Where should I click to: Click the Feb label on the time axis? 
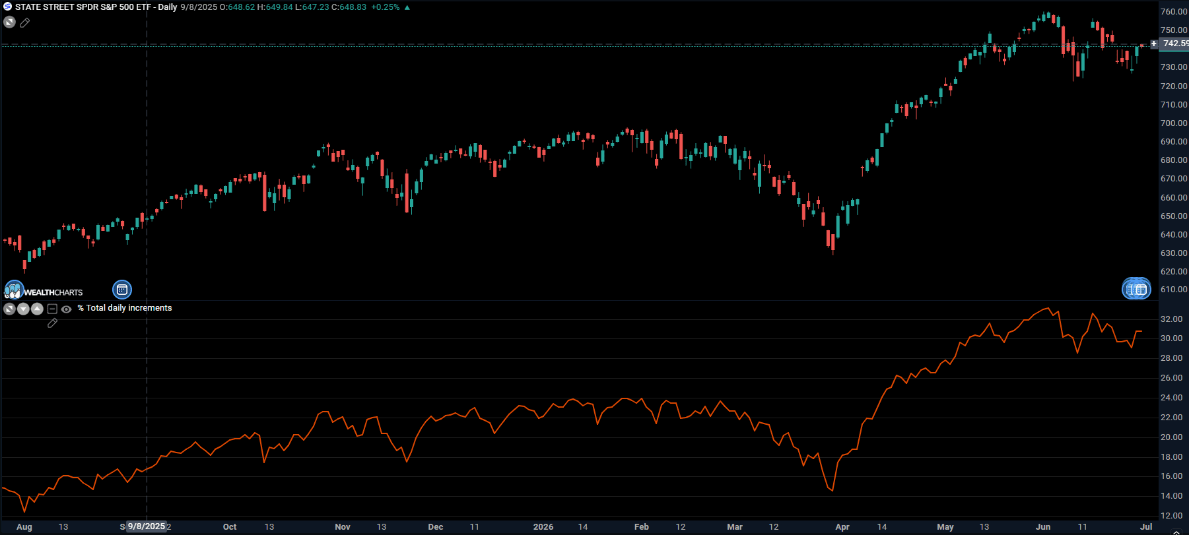(642, 527)
